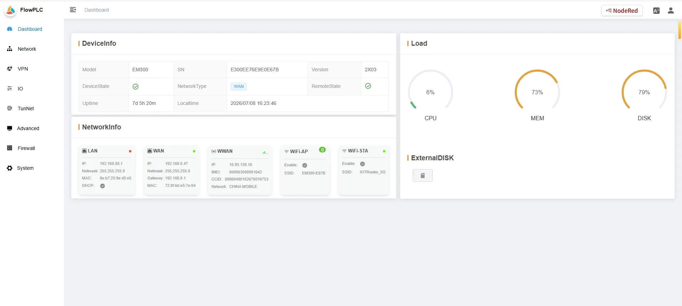Click the WiFi-STA Enable check indicator
This screenshot has height=306, width=682.
[x=362, y=164]
